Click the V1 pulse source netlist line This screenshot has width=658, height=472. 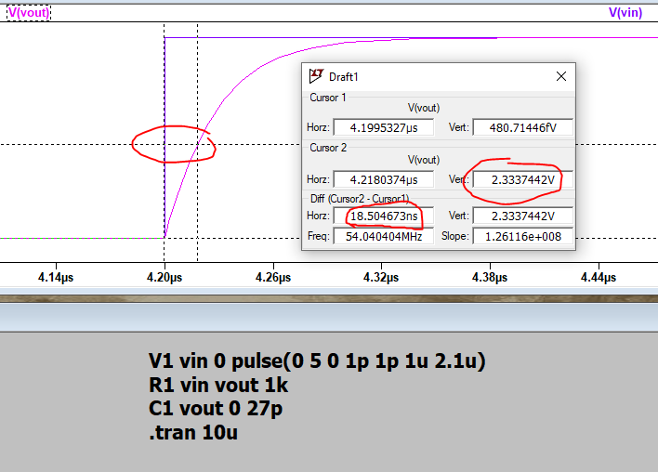(x=317, y=361)
